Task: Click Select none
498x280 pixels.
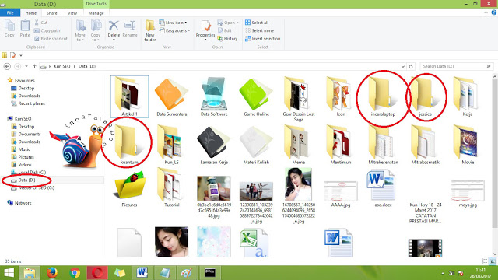Action: 259,30
